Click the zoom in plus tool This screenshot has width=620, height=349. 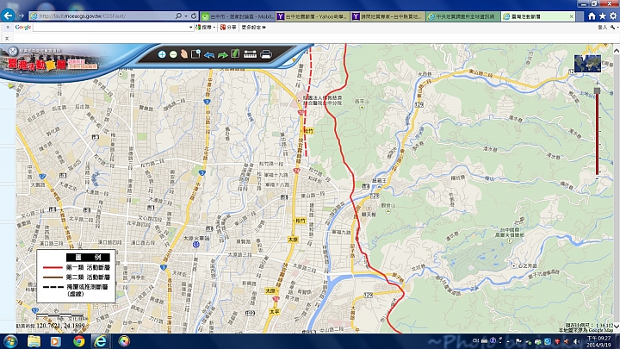[162, 54]
